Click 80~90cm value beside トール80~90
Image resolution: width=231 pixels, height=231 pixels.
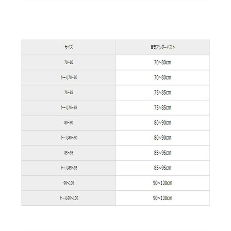point(163,138)
